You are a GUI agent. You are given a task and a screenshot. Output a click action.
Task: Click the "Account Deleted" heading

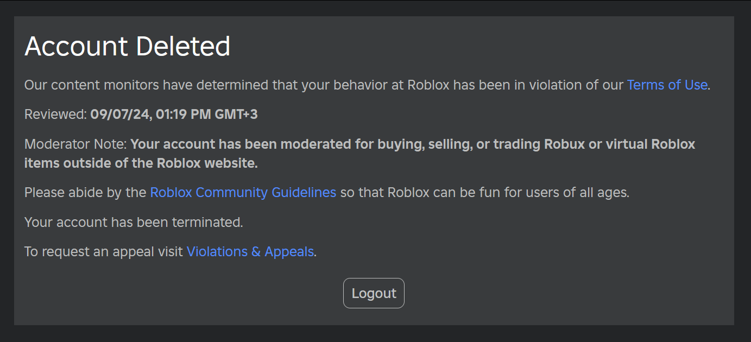click(128, 47)
